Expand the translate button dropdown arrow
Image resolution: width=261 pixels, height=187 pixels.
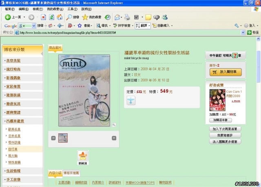click(149, 26)
